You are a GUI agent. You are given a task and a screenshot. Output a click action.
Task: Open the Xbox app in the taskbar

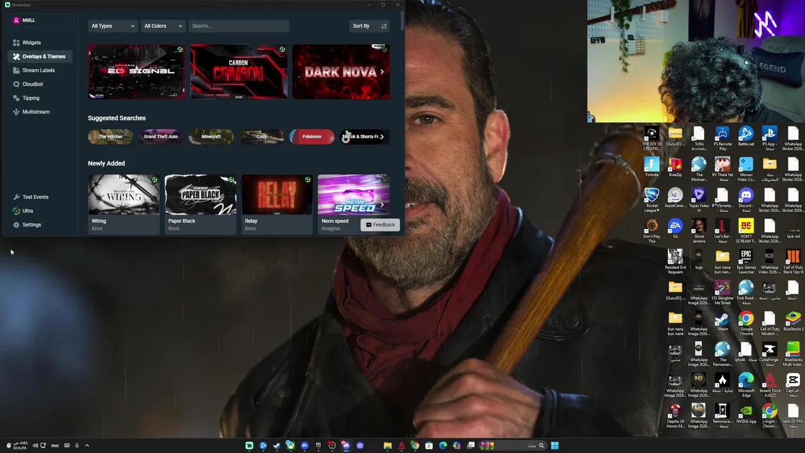pyautogui.click(x=290, y=445)
